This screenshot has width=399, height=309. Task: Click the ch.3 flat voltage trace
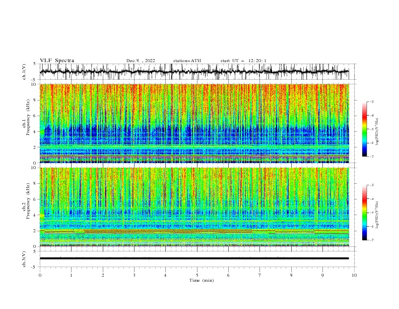pyautogui.click(x=194, y=259)
